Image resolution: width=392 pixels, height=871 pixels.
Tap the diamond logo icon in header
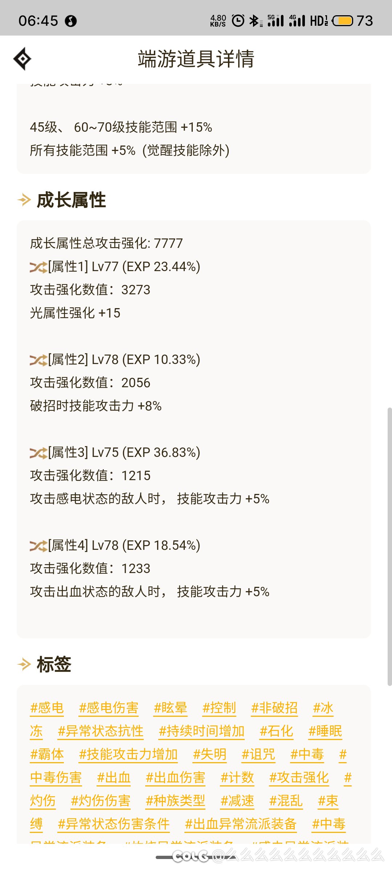22,59
